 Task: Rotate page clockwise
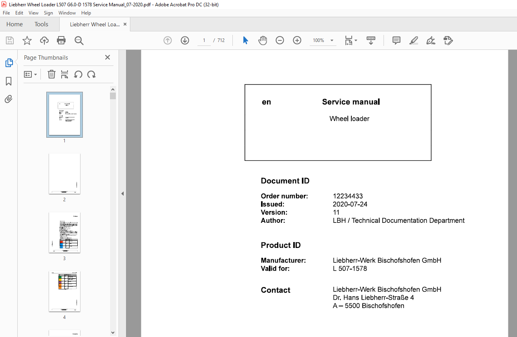(x=91, y=74)
